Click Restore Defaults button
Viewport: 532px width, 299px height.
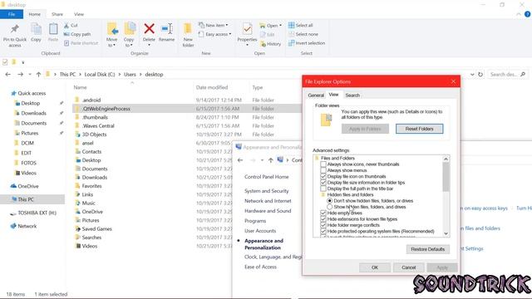[x=428, y=249]
